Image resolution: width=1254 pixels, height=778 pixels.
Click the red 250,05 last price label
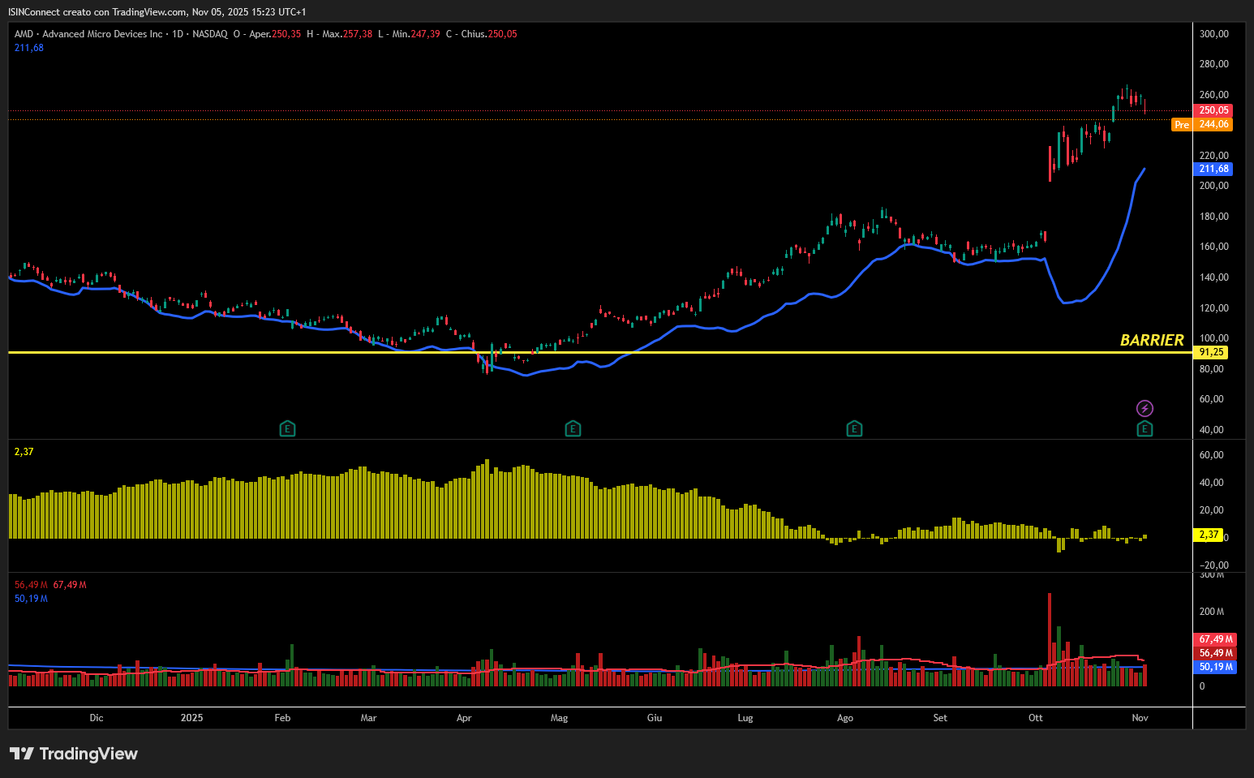tap(1214, 110)
